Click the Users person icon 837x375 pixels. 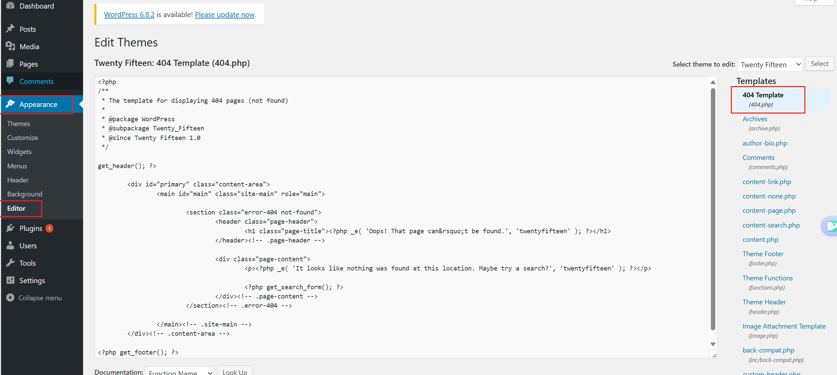(10, 245)
